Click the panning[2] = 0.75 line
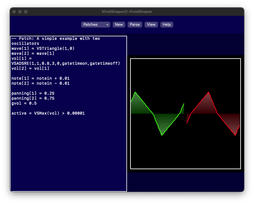Viewport: 254px width, 204px height. tap(33, 98)
